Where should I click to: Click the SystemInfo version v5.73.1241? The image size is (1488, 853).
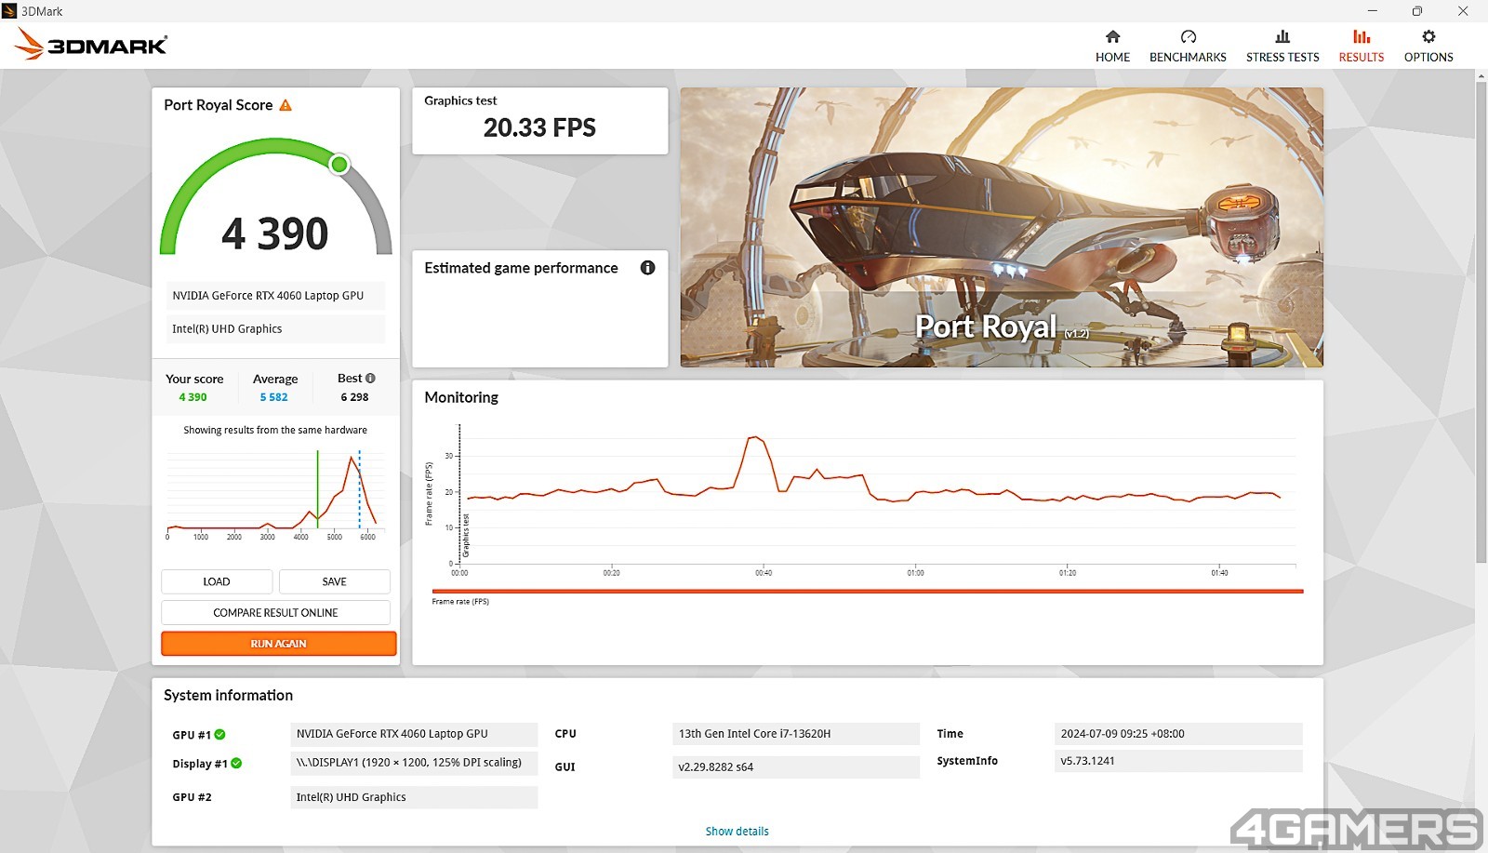1178,761
